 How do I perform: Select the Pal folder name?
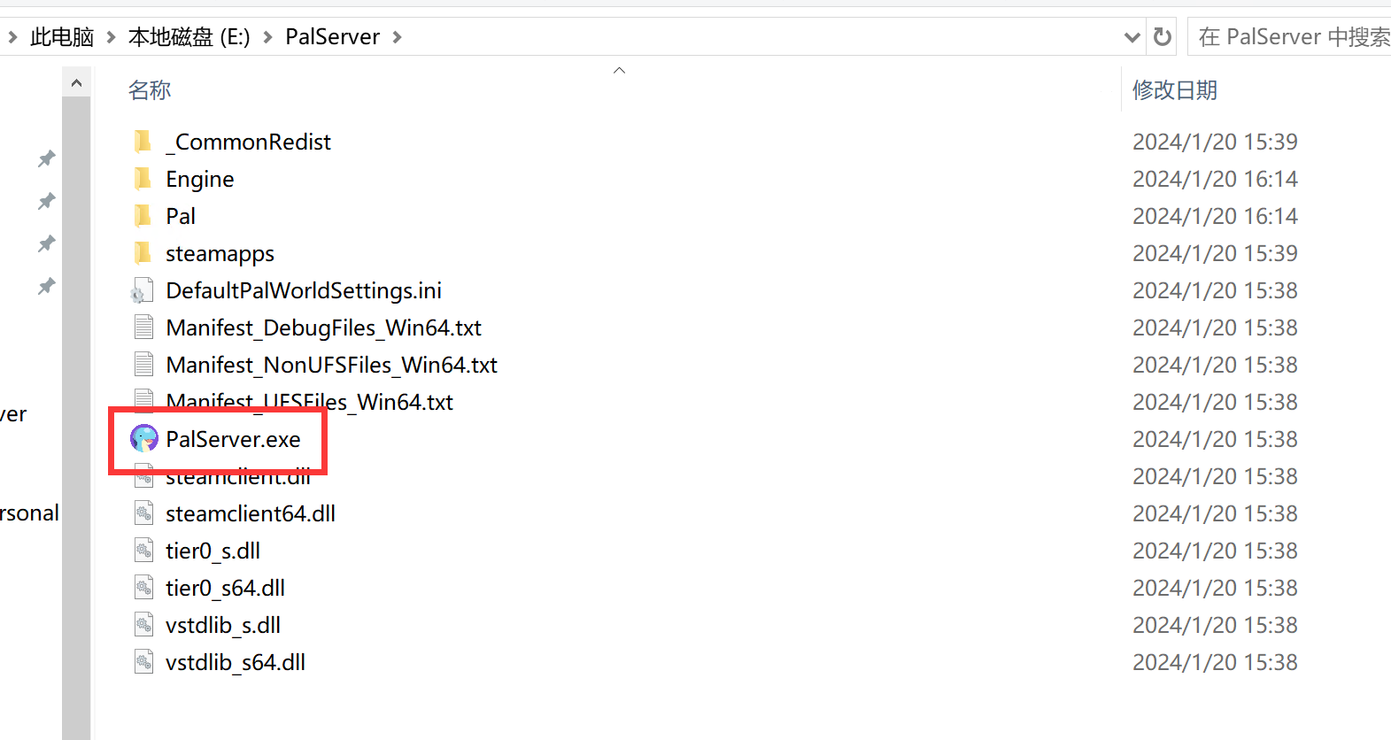[181, 216]
